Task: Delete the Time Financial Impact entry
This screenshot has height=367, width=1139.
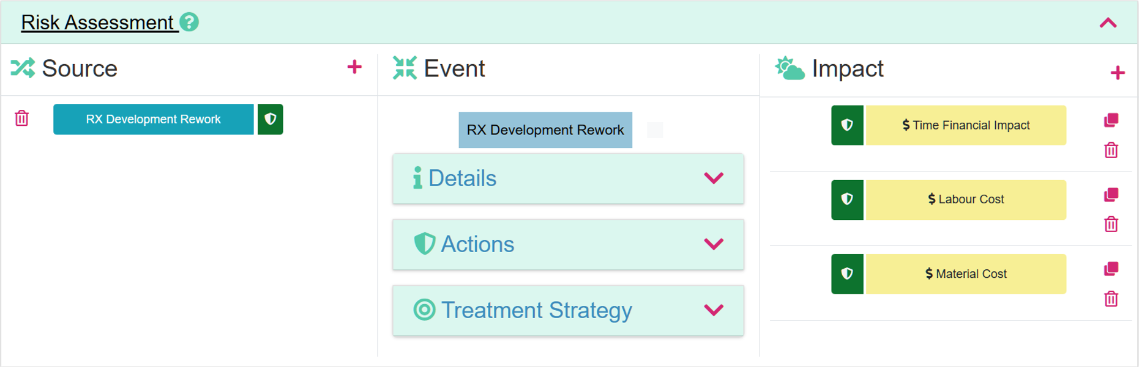Action: point(1111,150)
